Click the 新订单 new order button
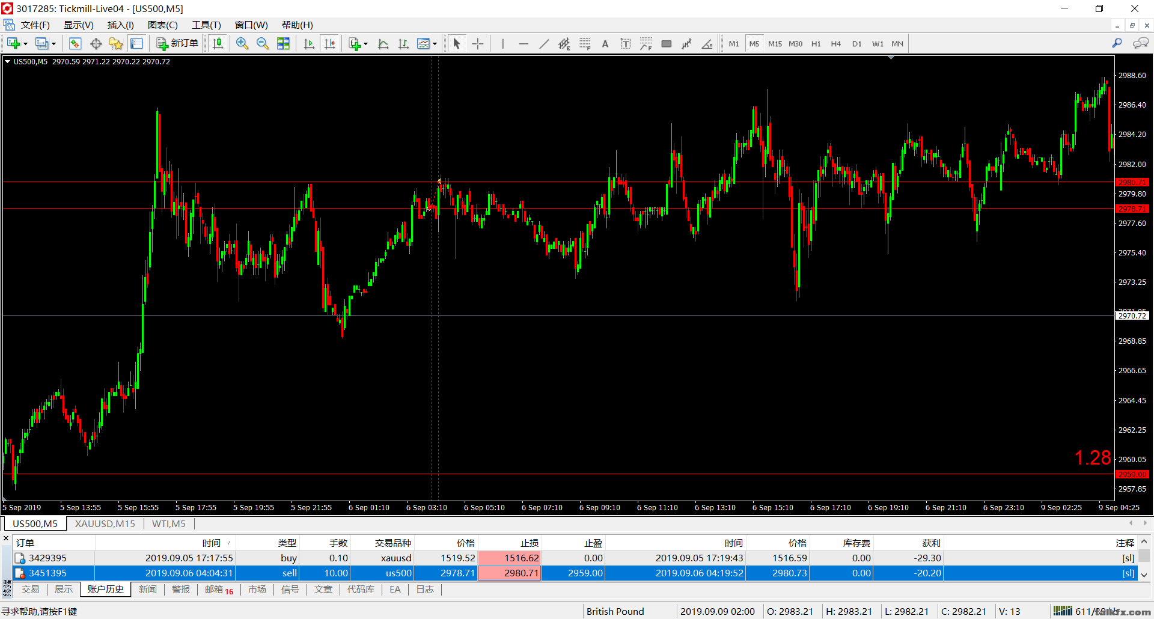 [x=177, y=43]
